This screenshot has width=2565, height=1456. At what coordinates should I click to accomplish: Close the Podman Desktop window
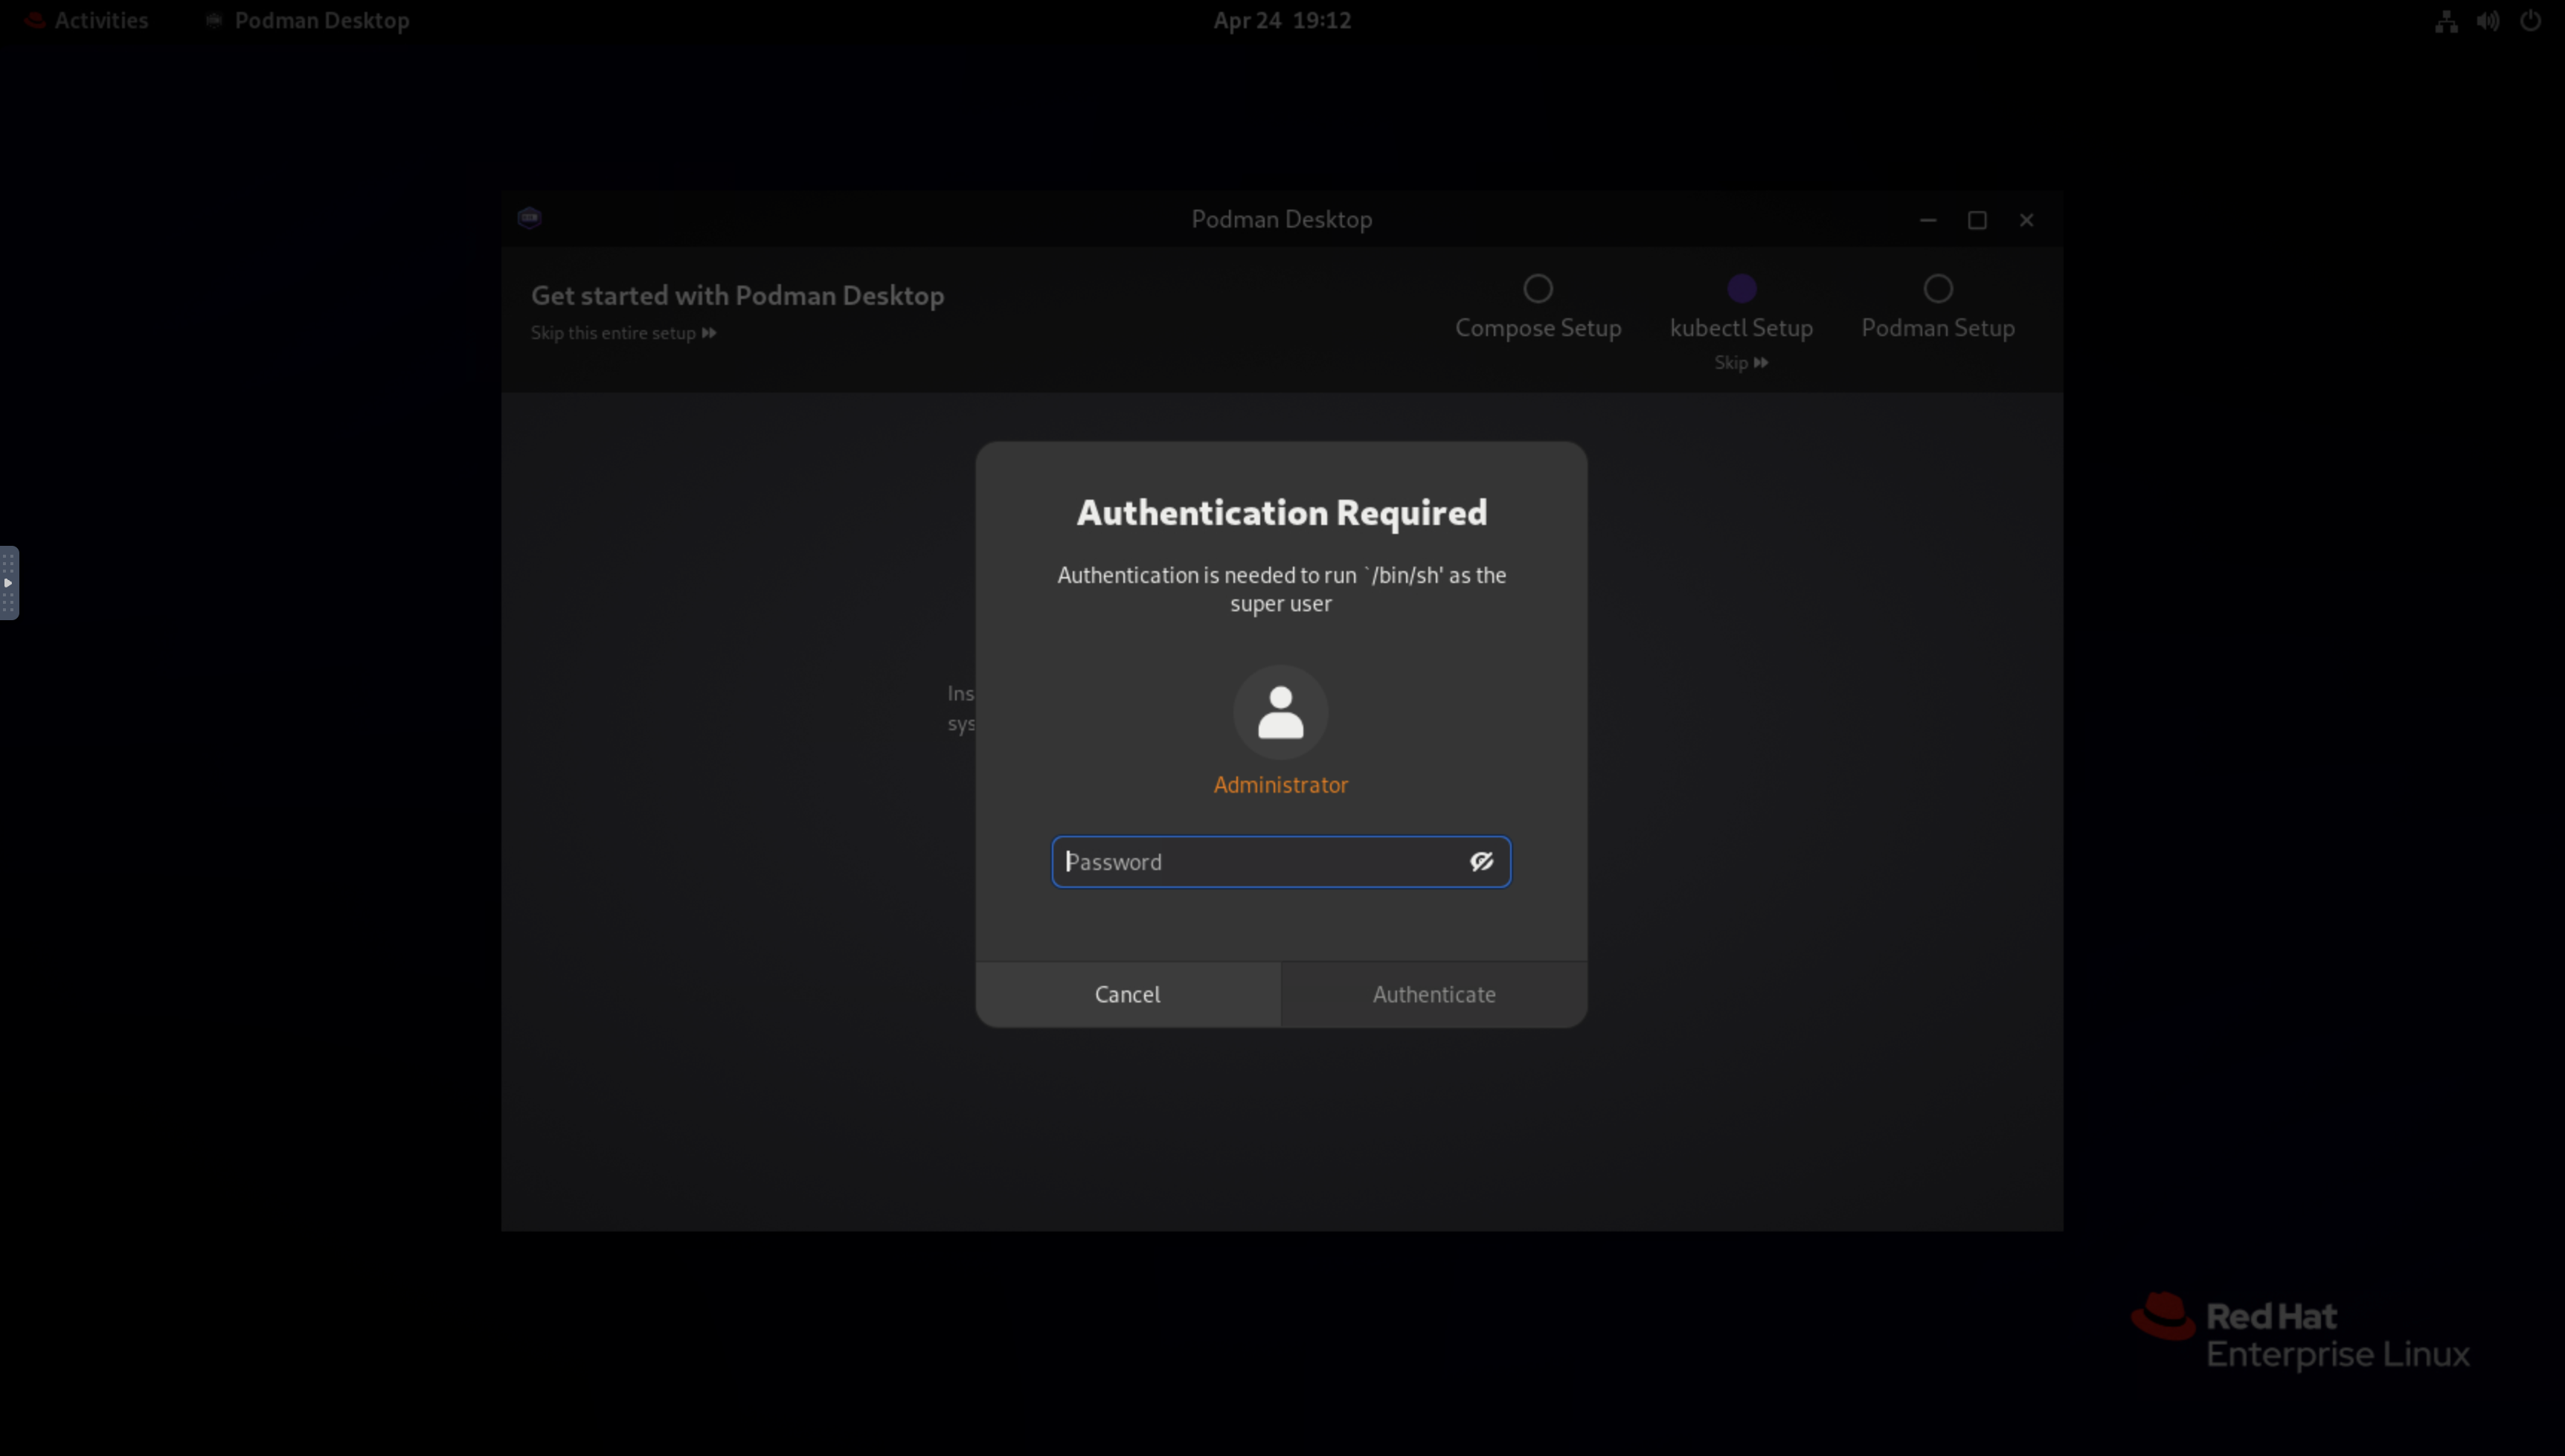2026,220
